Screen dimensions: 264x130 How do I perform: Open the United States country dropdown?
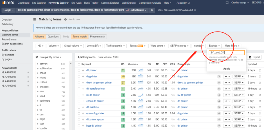[136, 10]
